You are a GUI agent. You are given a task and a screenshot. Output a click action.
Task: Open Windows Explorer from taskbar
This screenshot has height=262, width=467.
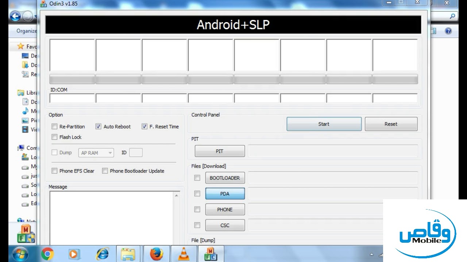tap(128, 254)
